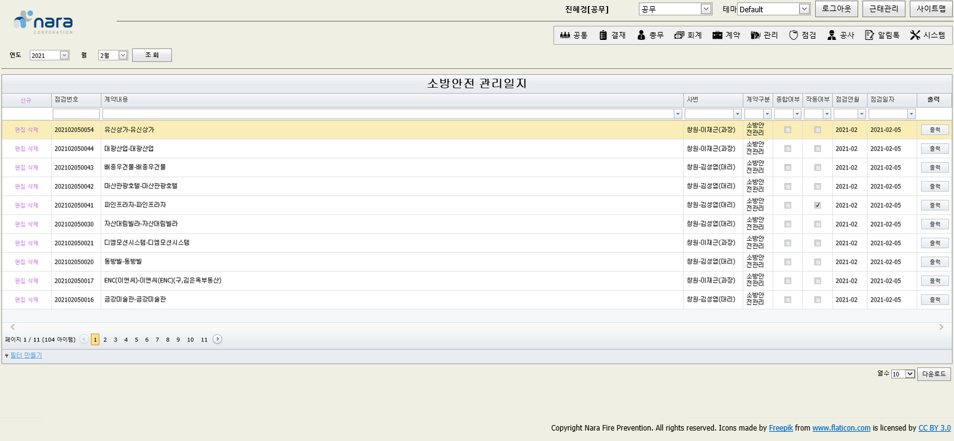954x441 pixels.
Task: Check 종합여부 checkbox for 유신상가 row
Action: pyautogui.click(x=788, y=130)
